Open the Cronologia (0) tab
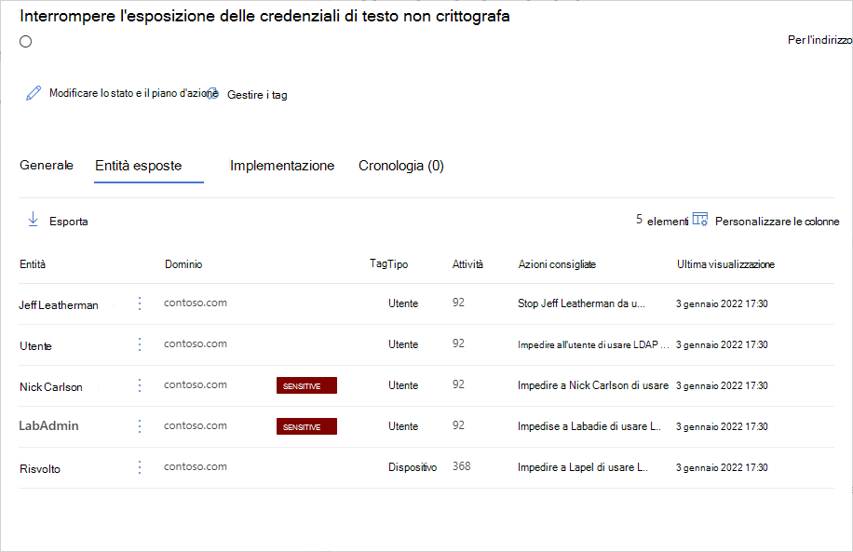Viewport: 853px width, 552px height. (x=401, y=166)
